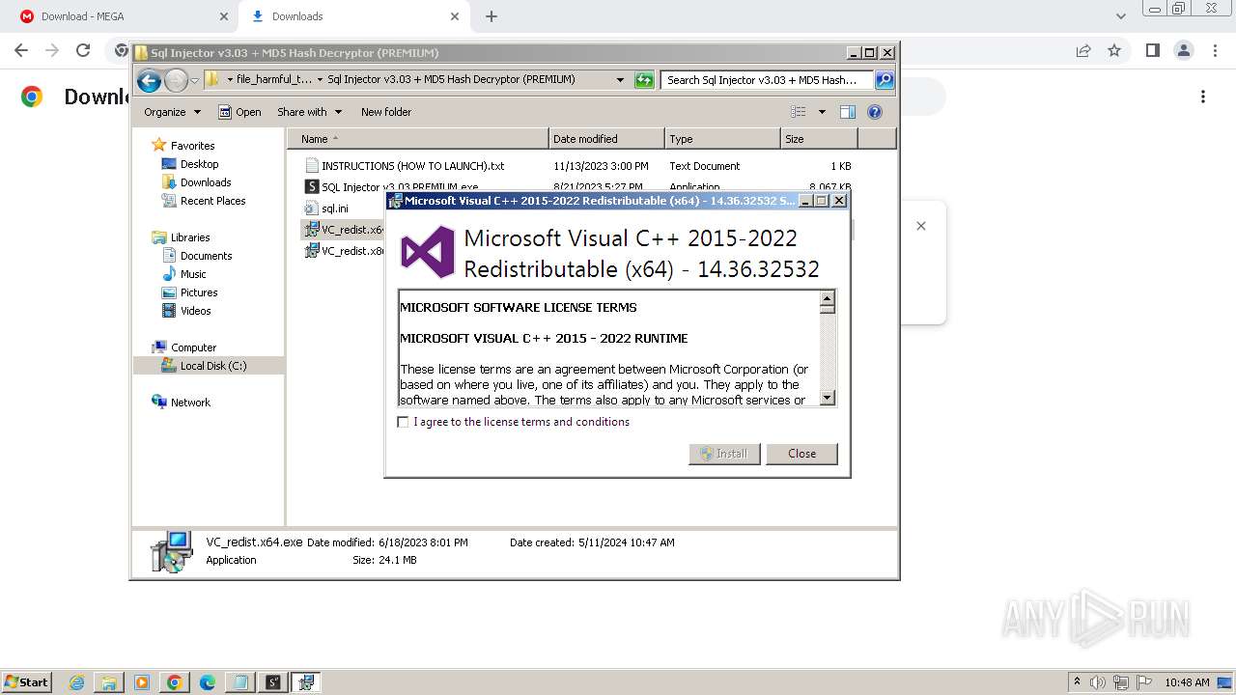Click the share page icon in Chrome

pos(1083,50)
